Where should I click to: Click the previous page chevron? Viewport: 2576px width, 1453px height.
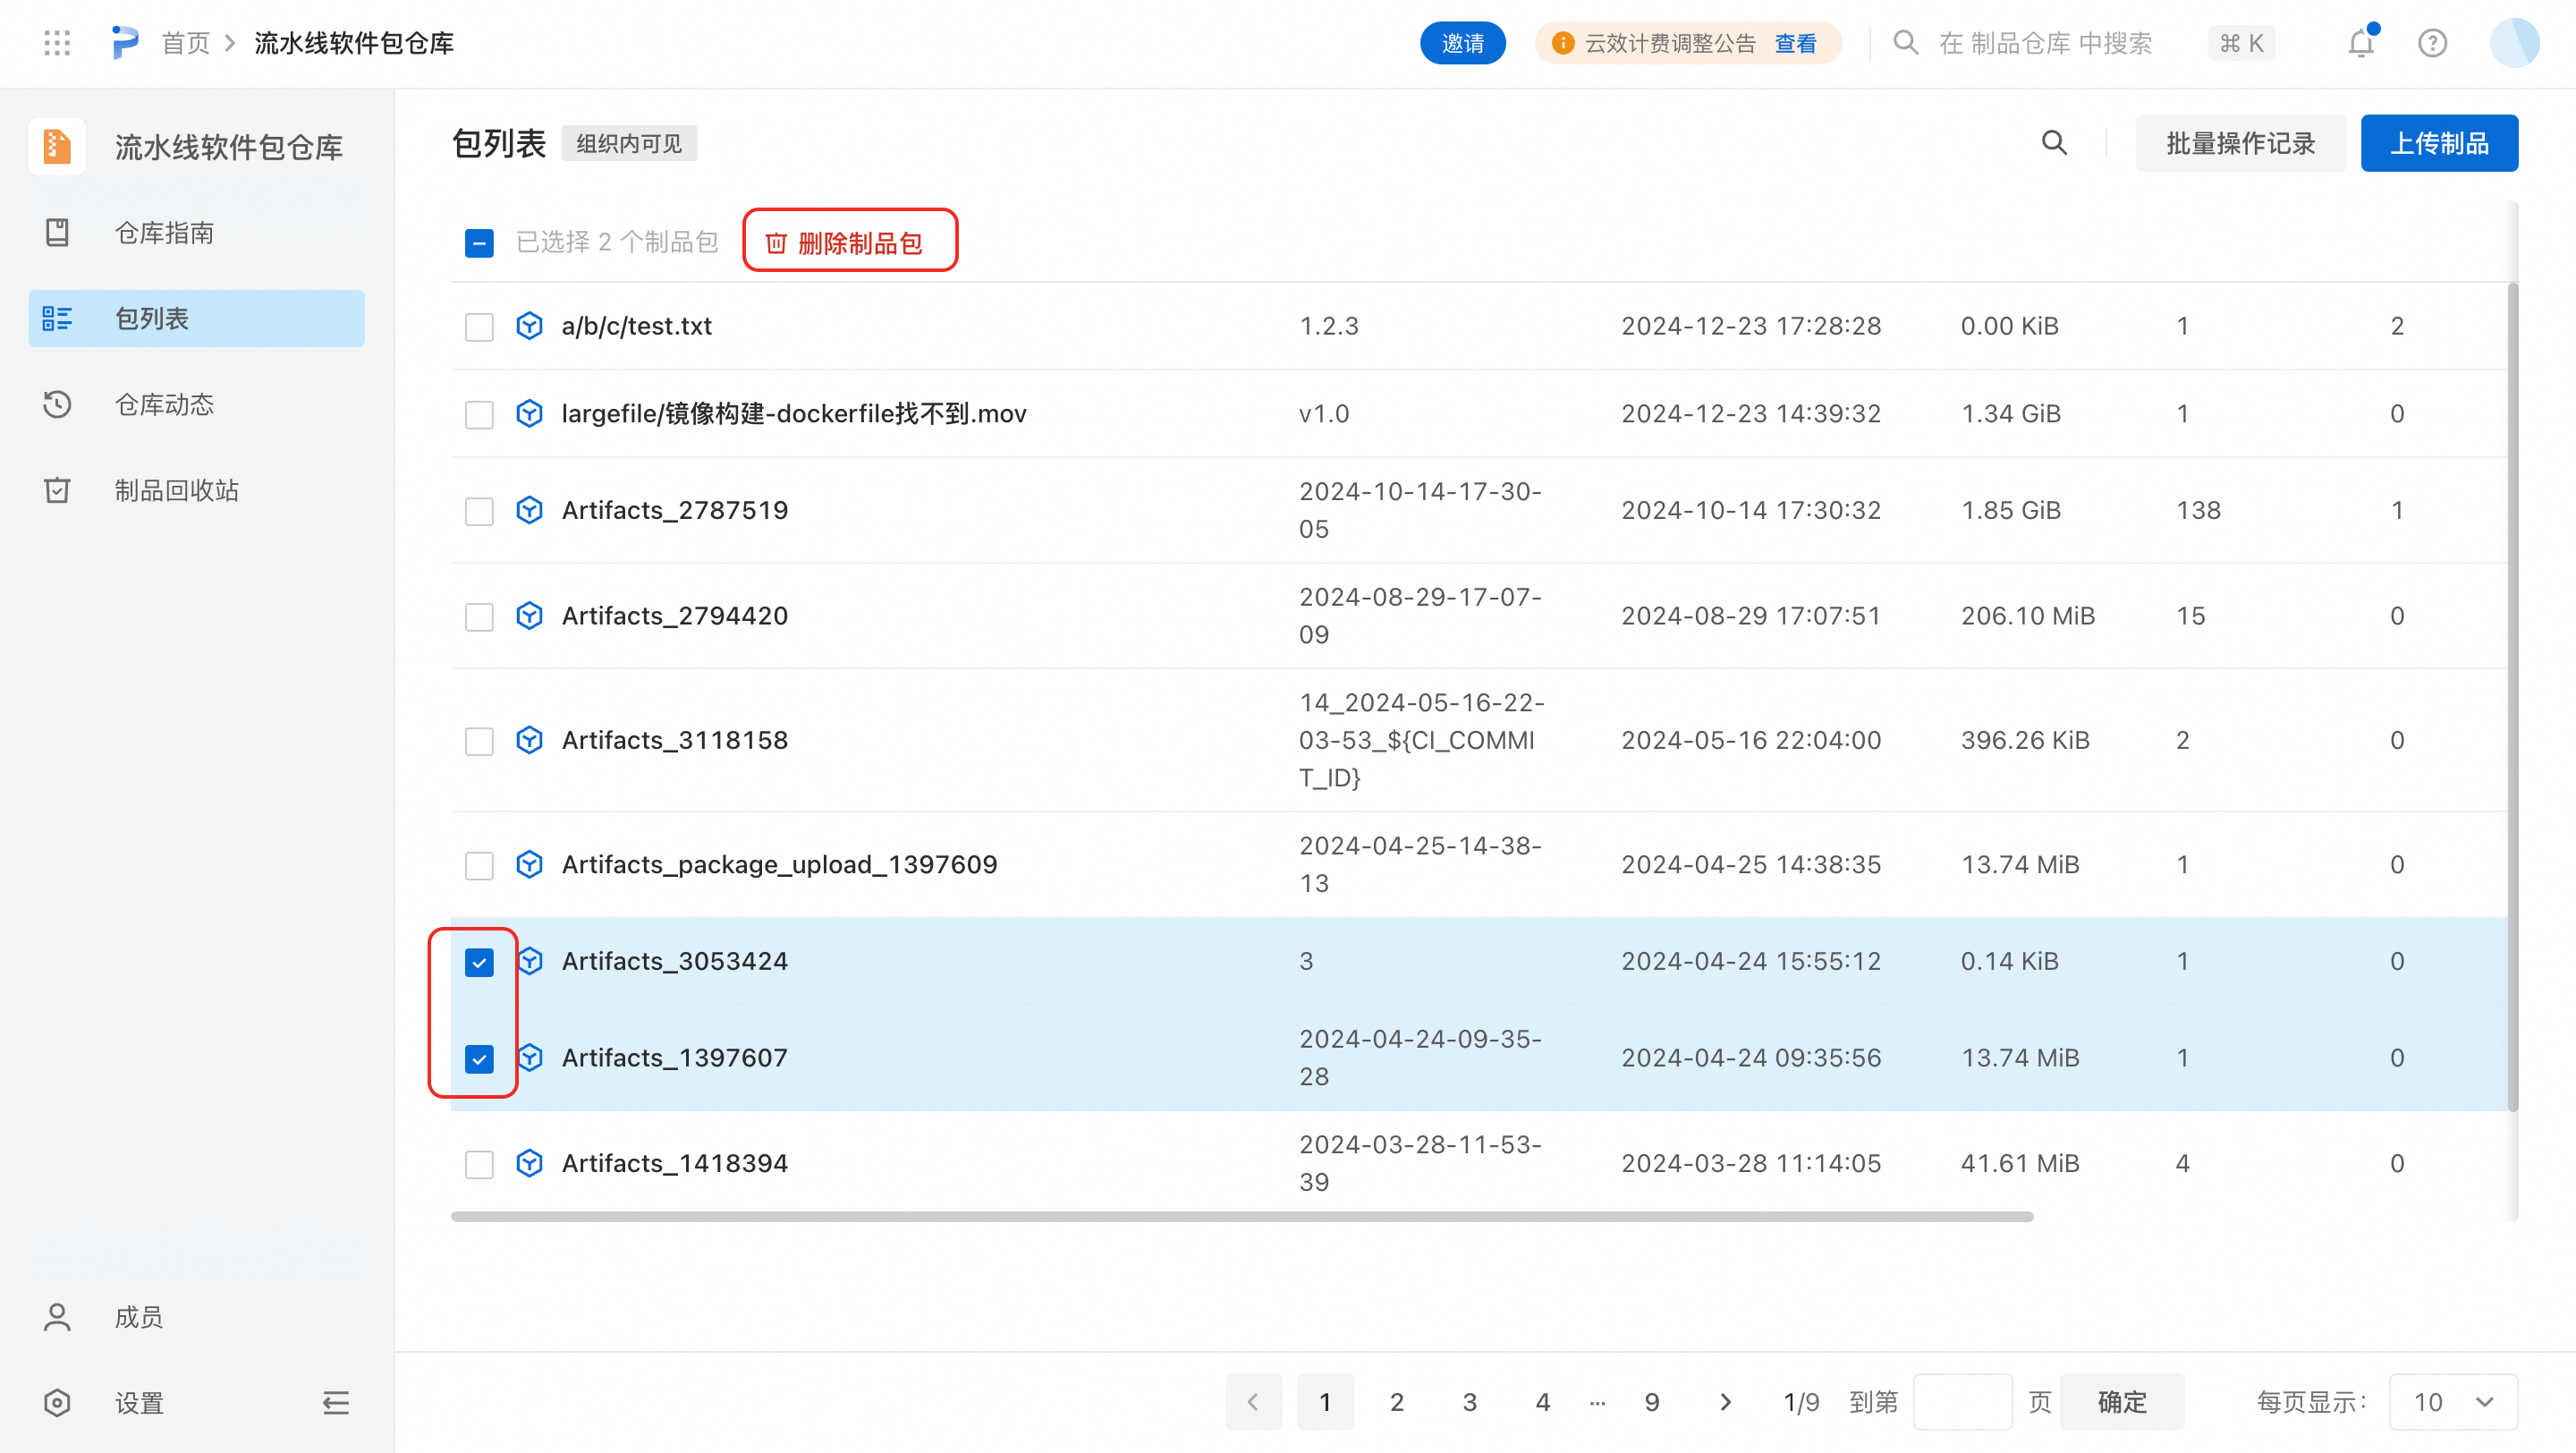tap(1253, 1402)
